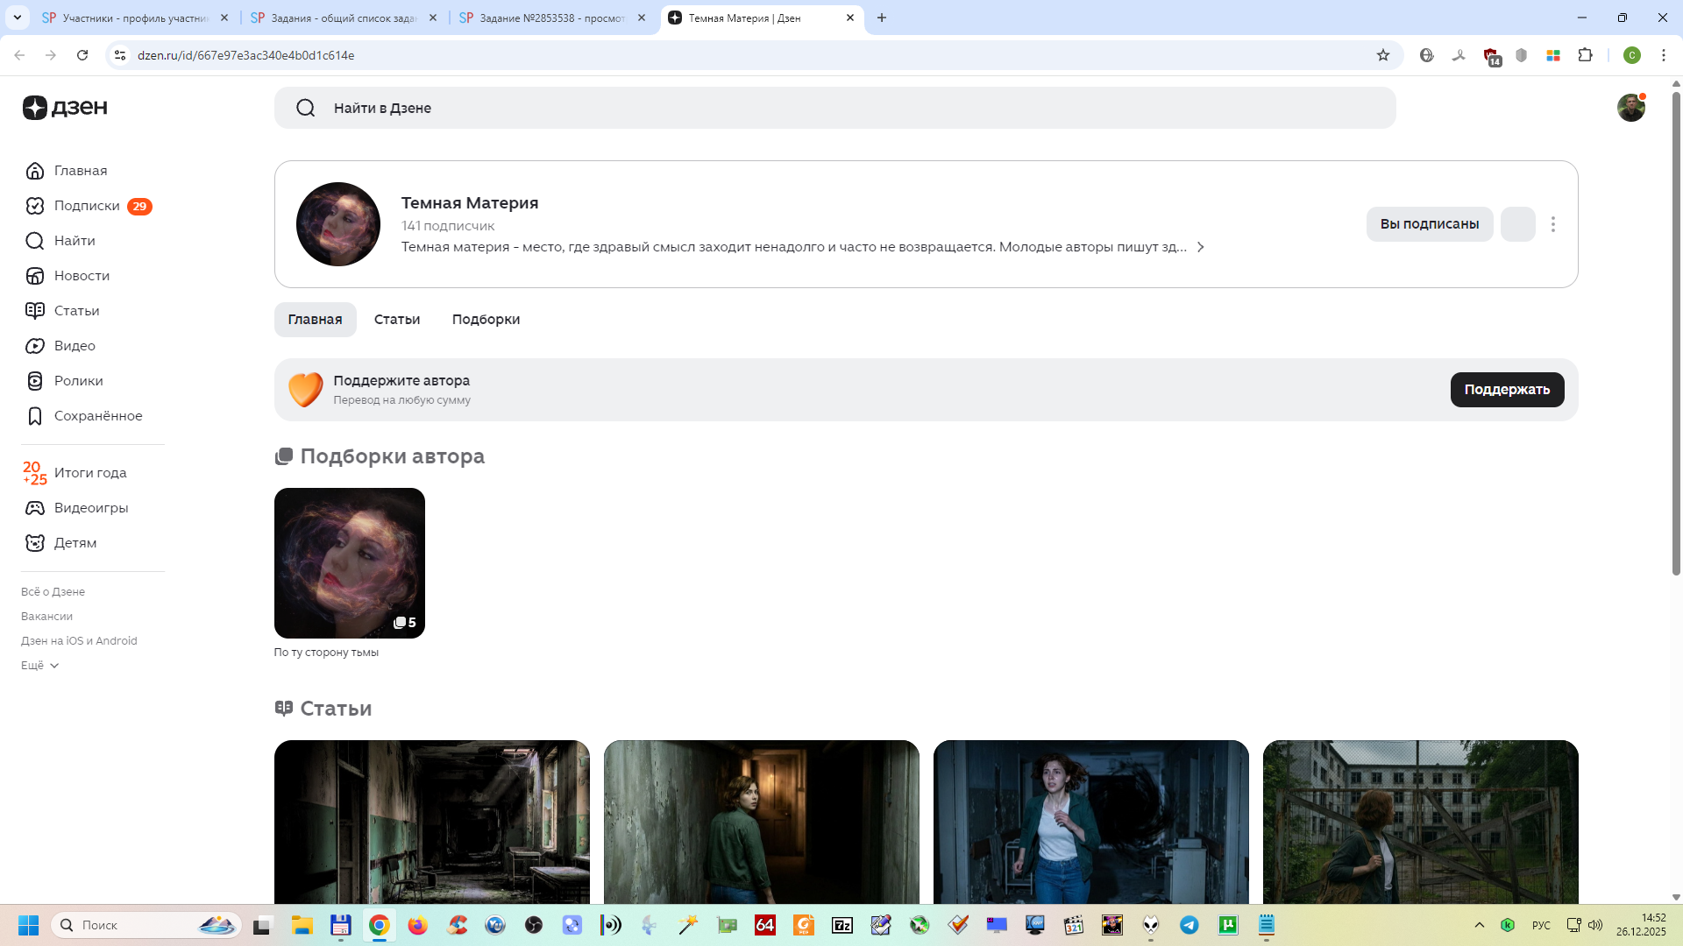The height and width of the screenshot is (946, 1683).
Task: Open Подписки with 29 badge
Action: [87, 206]
